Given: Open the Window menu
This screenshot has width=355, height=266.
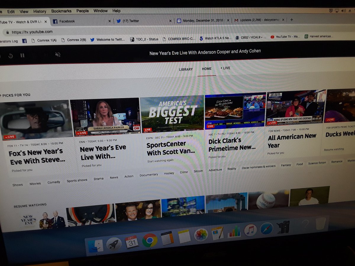Looking at the screenshot, I should click(x=101, y=11).
